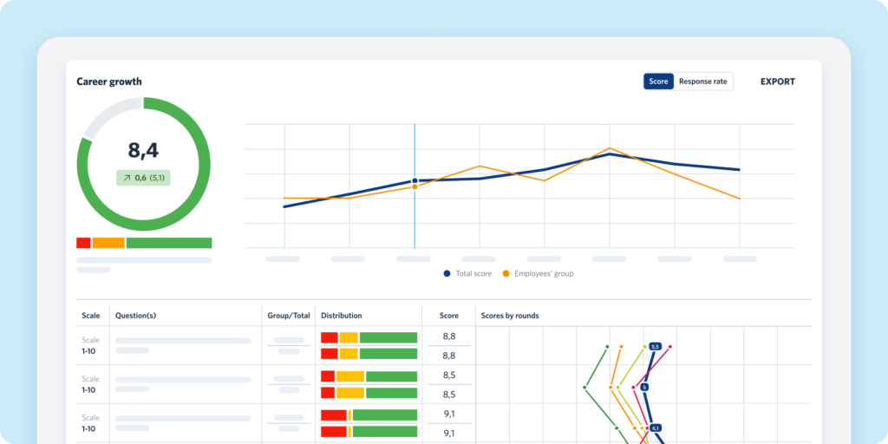Click the 6,1 data label in Scores by rounds
The image size is (888, 444).
click(x=655, y=428)
